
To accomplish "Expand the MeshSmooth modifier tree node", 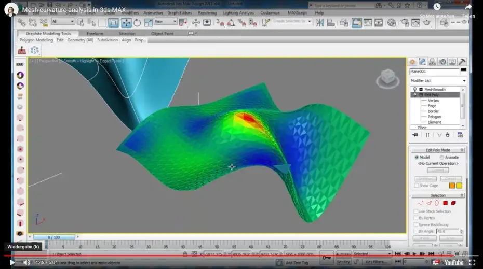I will (x=421, y=89).
